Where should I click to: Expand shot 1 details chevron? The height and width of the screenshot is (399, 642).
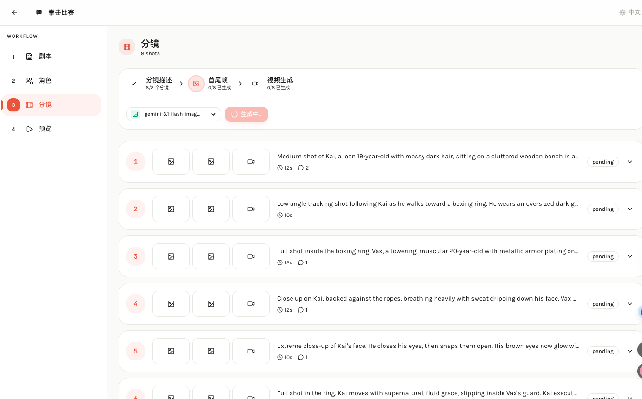tap(630, 162)
